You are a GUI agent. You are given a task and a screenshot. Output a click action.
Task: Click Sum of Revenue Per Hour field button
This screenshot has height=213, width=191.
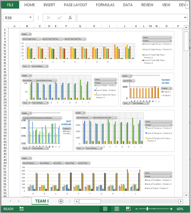click(x=105, y=118)
